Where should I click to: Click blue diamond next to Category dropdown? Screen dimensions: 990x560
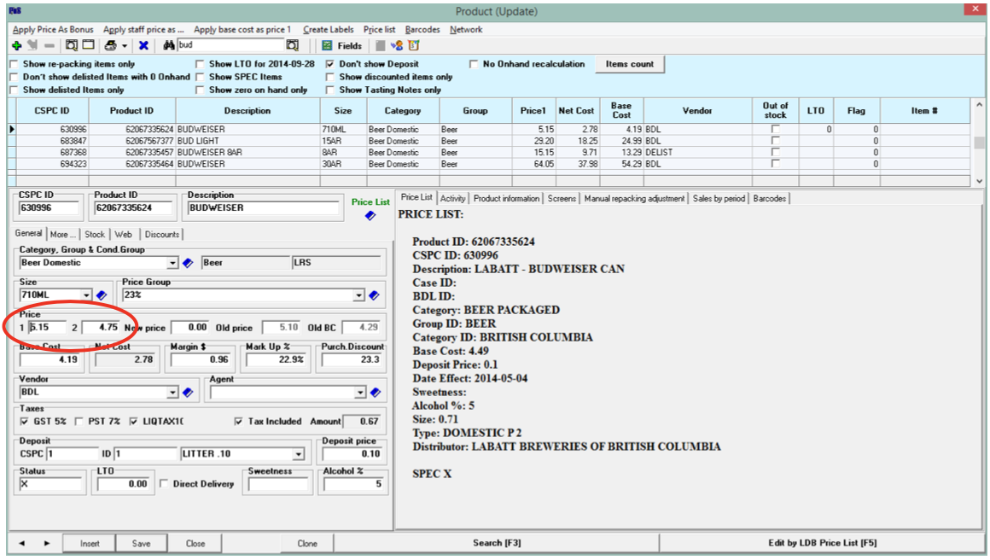tap(188, 263)
